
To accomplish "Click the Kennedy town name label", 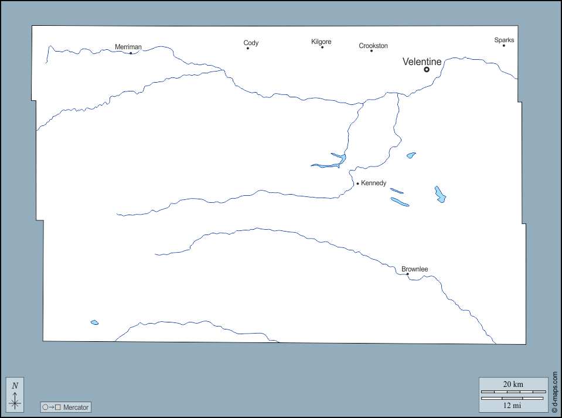I will [374, 183].
